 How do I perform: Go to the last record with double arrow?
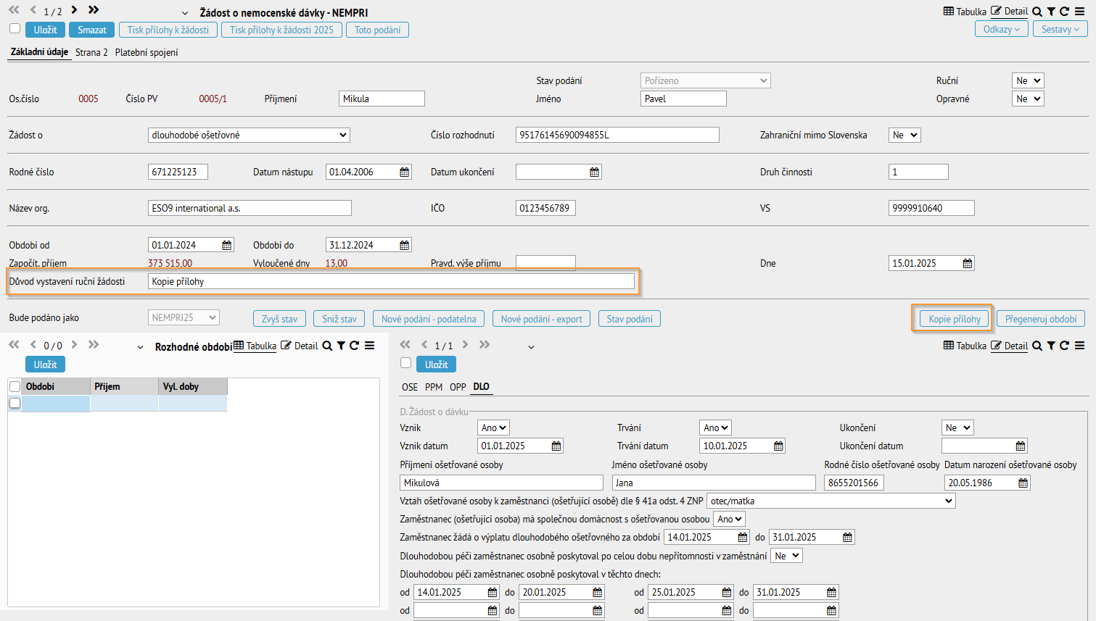94,10
